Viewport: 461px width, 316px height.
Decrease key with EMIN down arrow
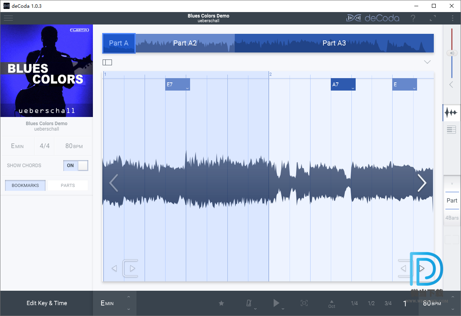pyautogui.click(x=129, y=309)
